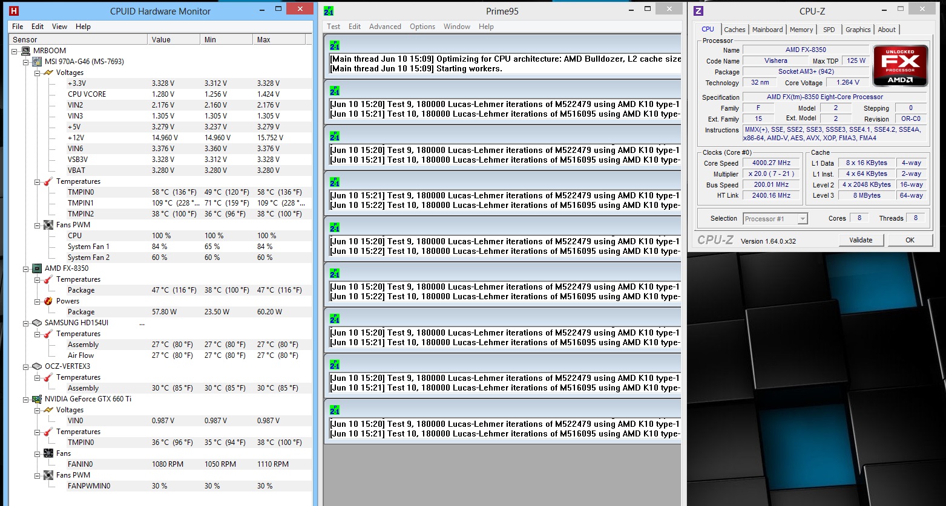Click the Validate button in CPU-Z
The height and width of the screenshot is (506, 946).
[861, 240]
